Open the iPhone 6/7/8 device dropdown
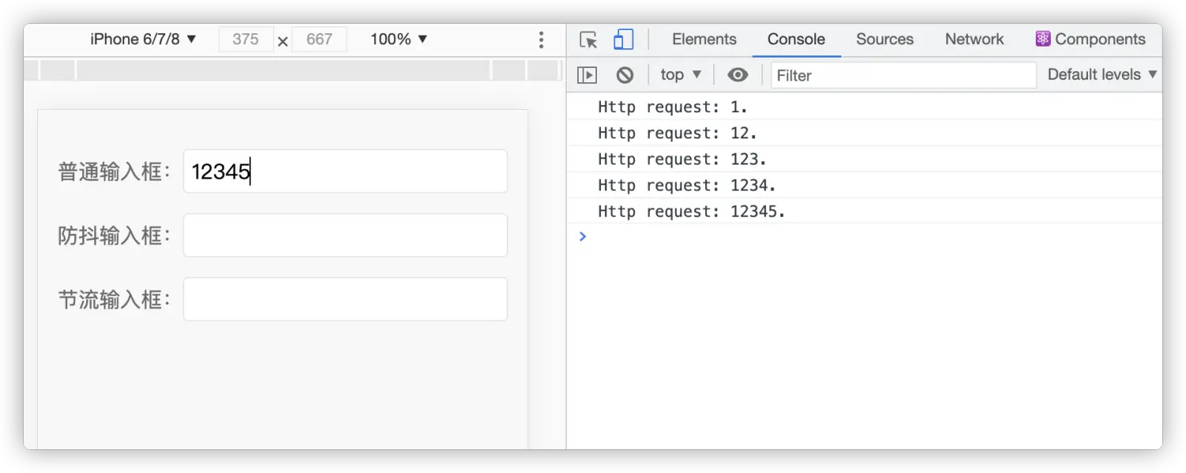Viewport: 1186px width, 473px height. click(x=143, y=40)
